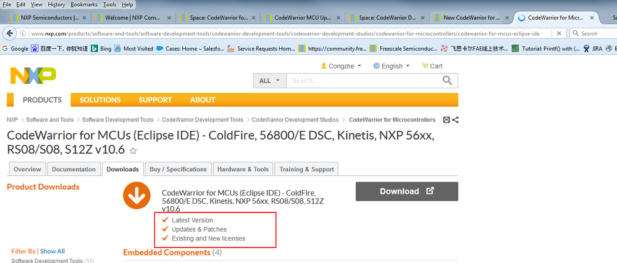Click the favorite star next to v10.6 title
The width and height of the screenshot is (617, 263).
pos(133,151)
